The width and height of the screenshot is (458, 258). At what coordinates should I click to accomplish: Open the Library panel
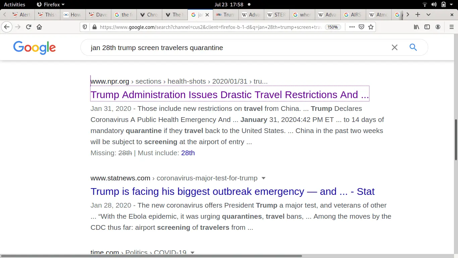coord(416,27)
